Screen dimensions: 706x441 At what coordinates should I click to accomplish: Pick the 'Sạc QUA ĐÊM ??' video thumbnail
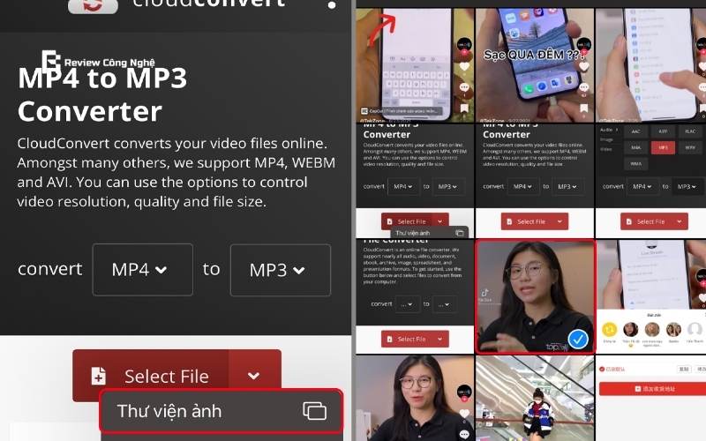click(x=535, y=65)
